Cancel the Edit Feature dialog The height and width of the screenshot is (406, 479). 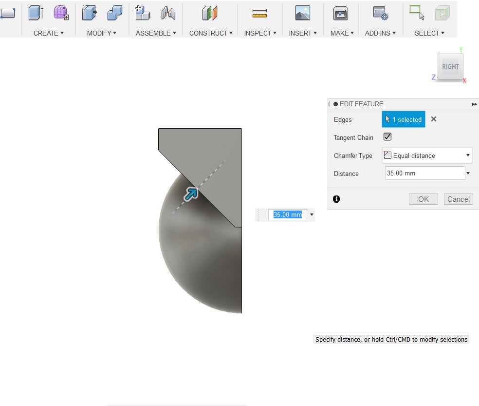point(458,199)
